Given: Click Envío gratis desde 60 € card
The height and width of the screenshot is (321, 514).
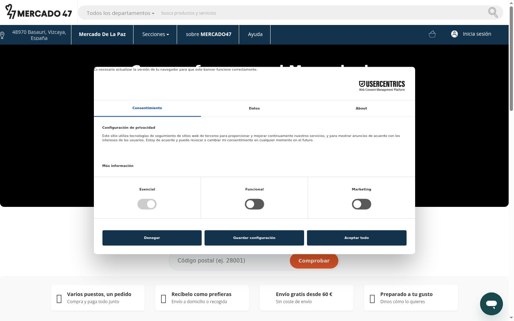Looking at the screenshot, I should pos(307,298).
